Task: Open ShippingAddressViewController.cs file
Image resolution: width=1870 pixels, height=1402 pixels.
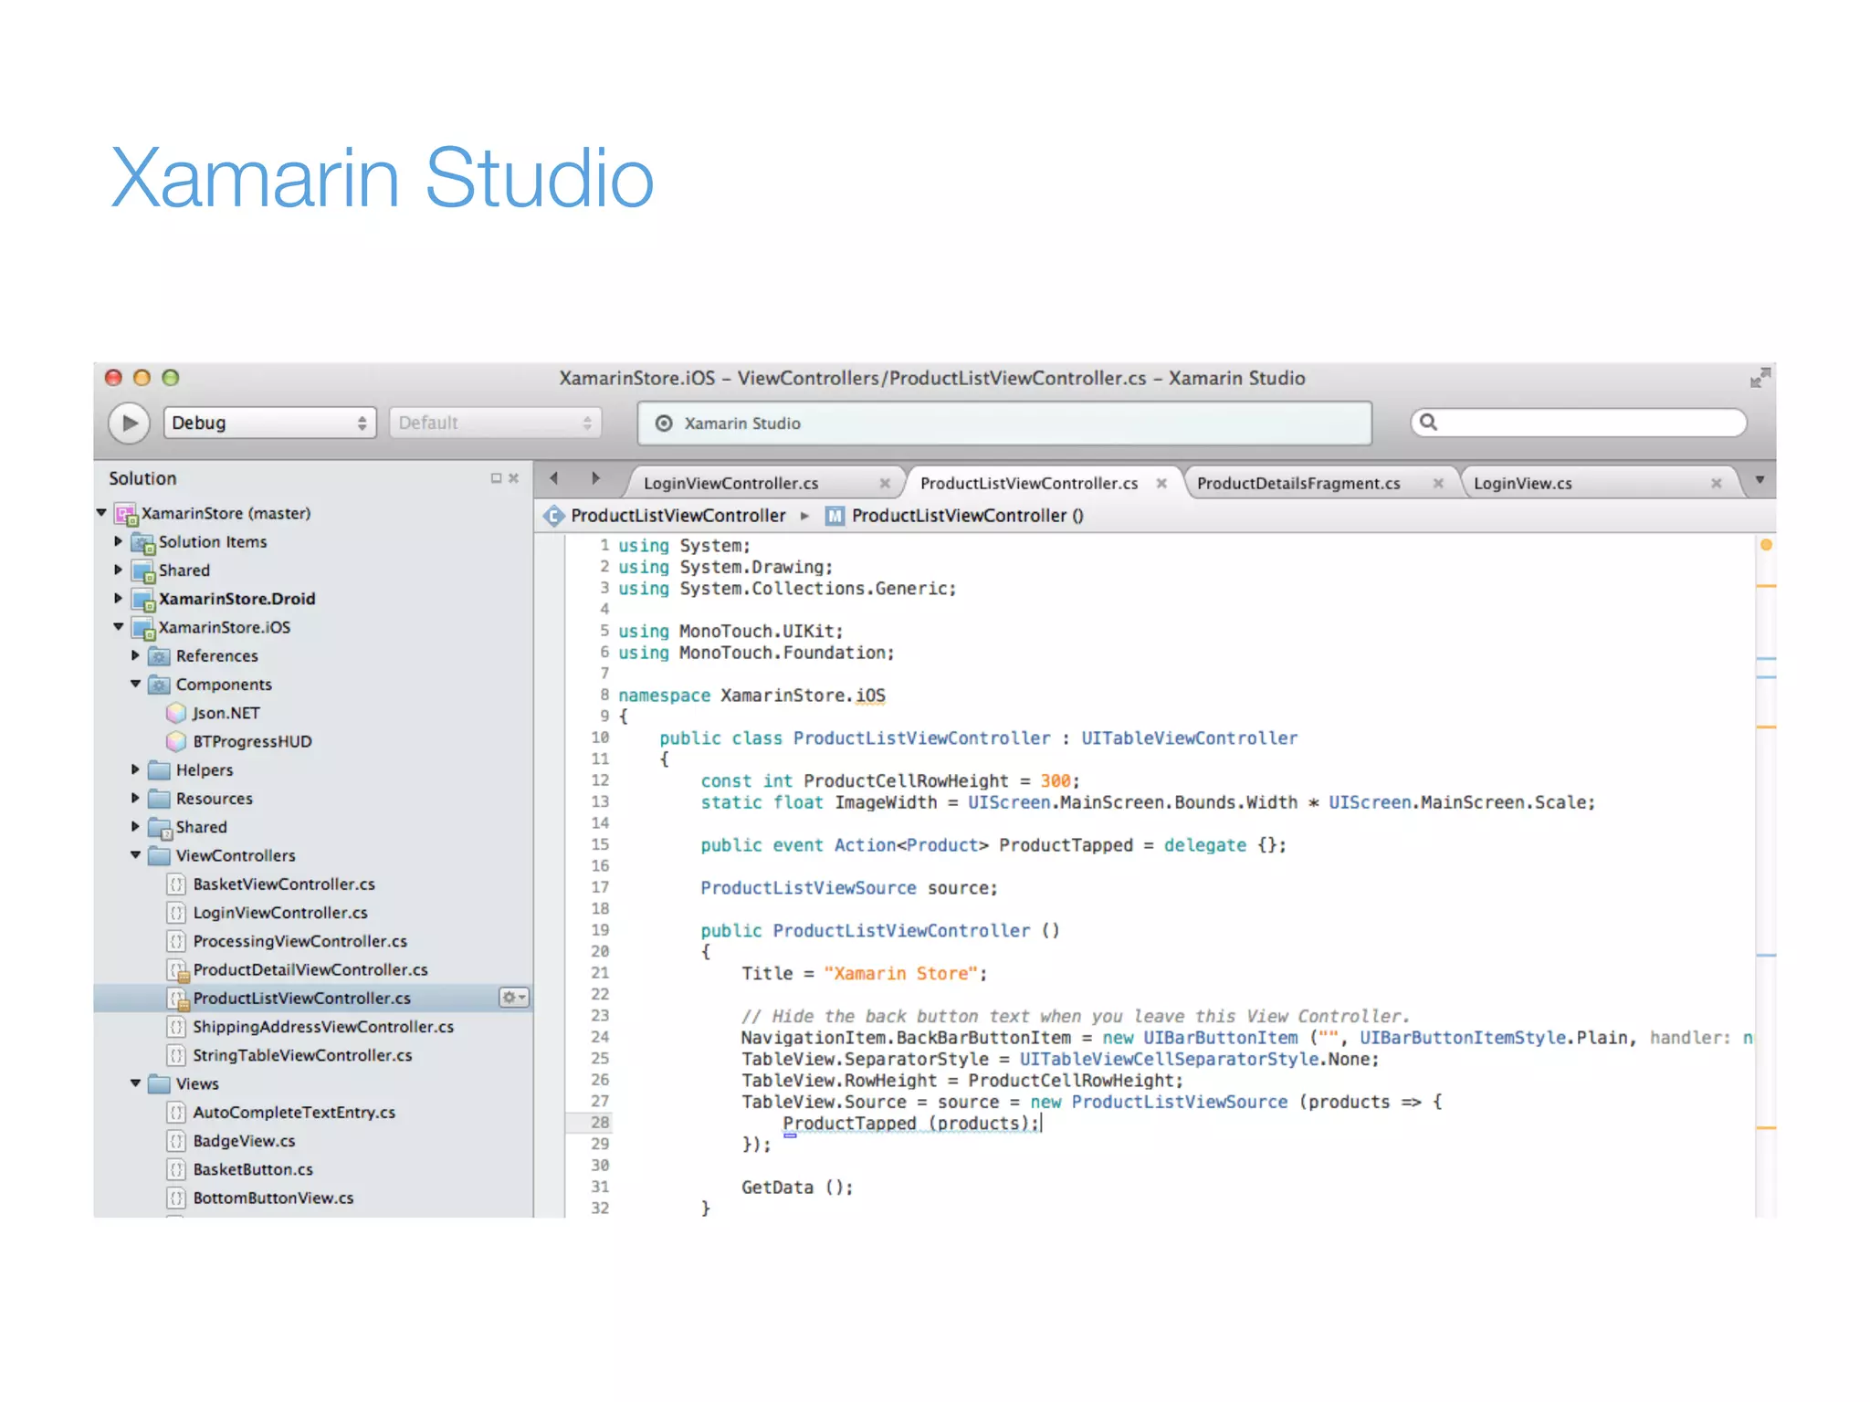Action: [323, 1027]
